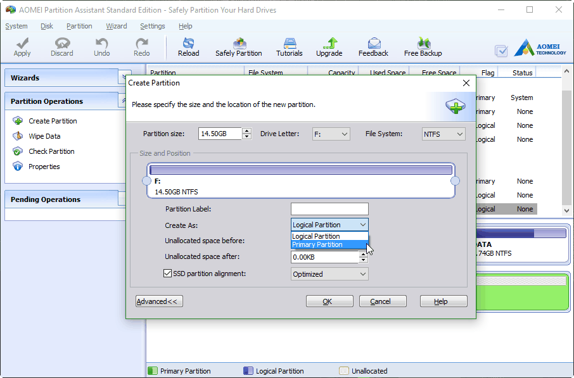Confirm partition creation with OK
This screenshot has width=574, height=378.
coord(329,301)
